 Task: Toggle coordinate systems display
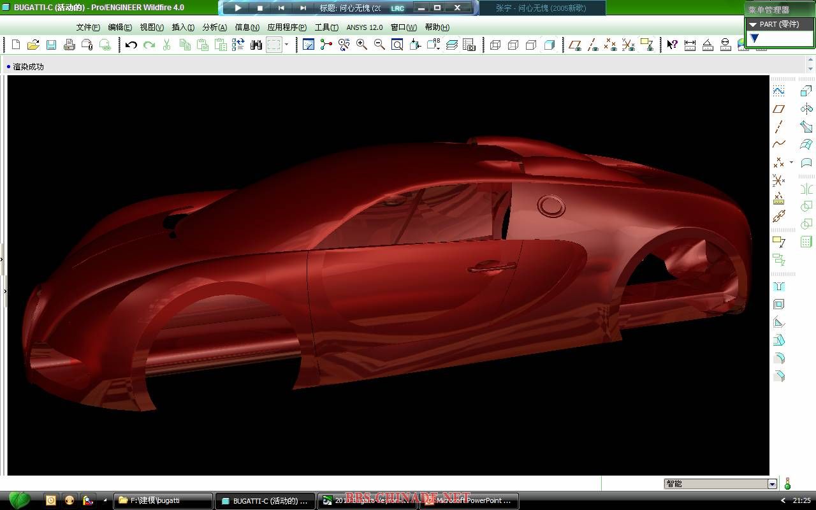[x=629, y=45]
